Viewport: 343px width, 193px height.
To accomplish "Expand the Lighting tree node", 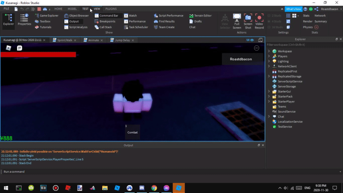I will tap(269, 61).
